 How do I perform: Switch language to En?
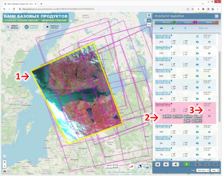(x=149, y=25)
